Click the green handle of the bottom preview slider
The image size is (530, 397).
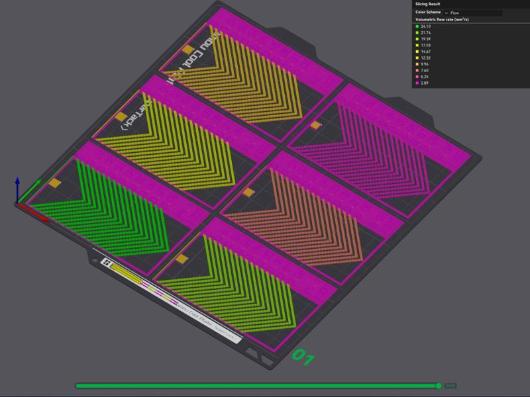pos(439,386)
